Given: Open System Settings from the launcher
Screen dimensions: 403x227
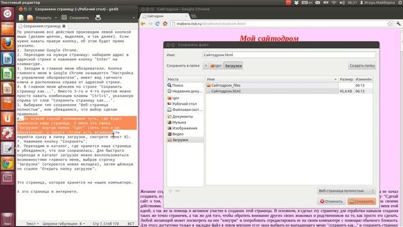Looking at the screenshot, I should click(8, 134).
